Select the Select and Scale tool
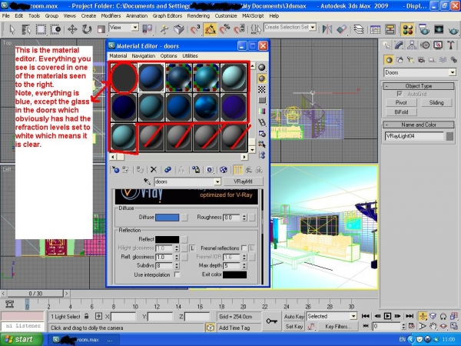 pyautogui.click(x=101, y=29)
